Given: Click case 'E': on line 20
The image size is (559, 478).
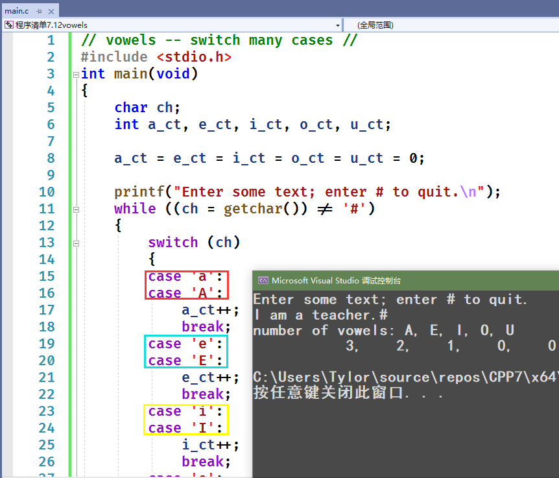Looking at the screenshot, I should coord(185,361).
